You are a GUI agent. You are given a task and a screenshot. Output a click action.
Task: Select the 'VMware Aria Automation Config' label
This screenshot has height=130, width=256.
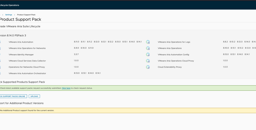click(x=173, y=55)
